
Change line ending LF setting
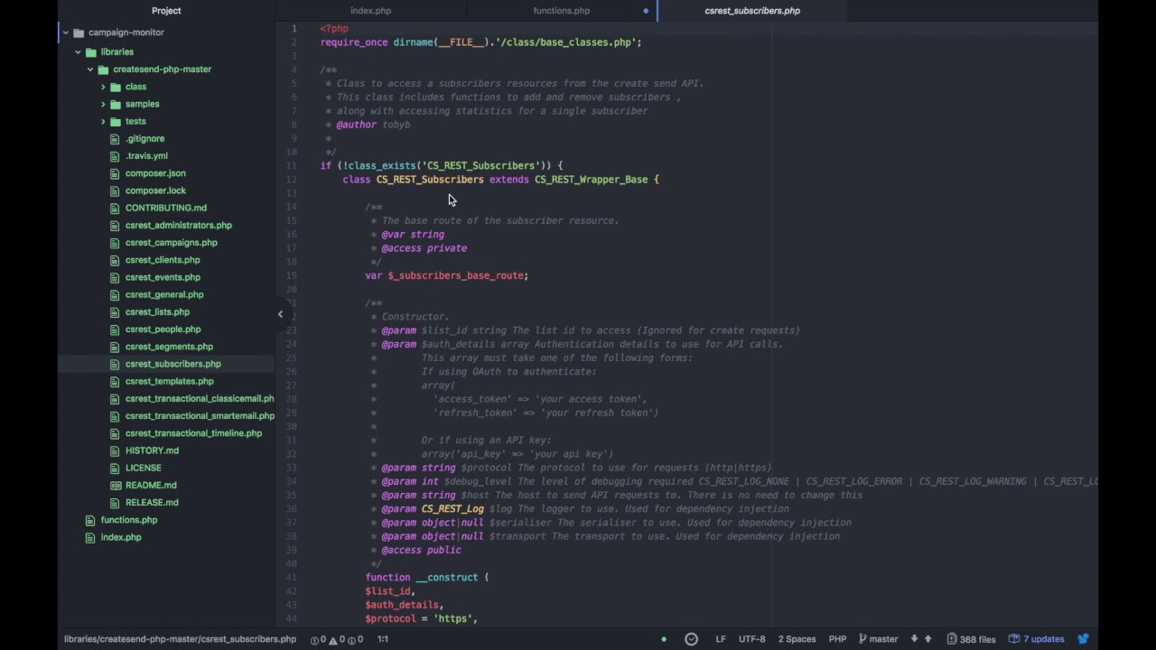721,639
